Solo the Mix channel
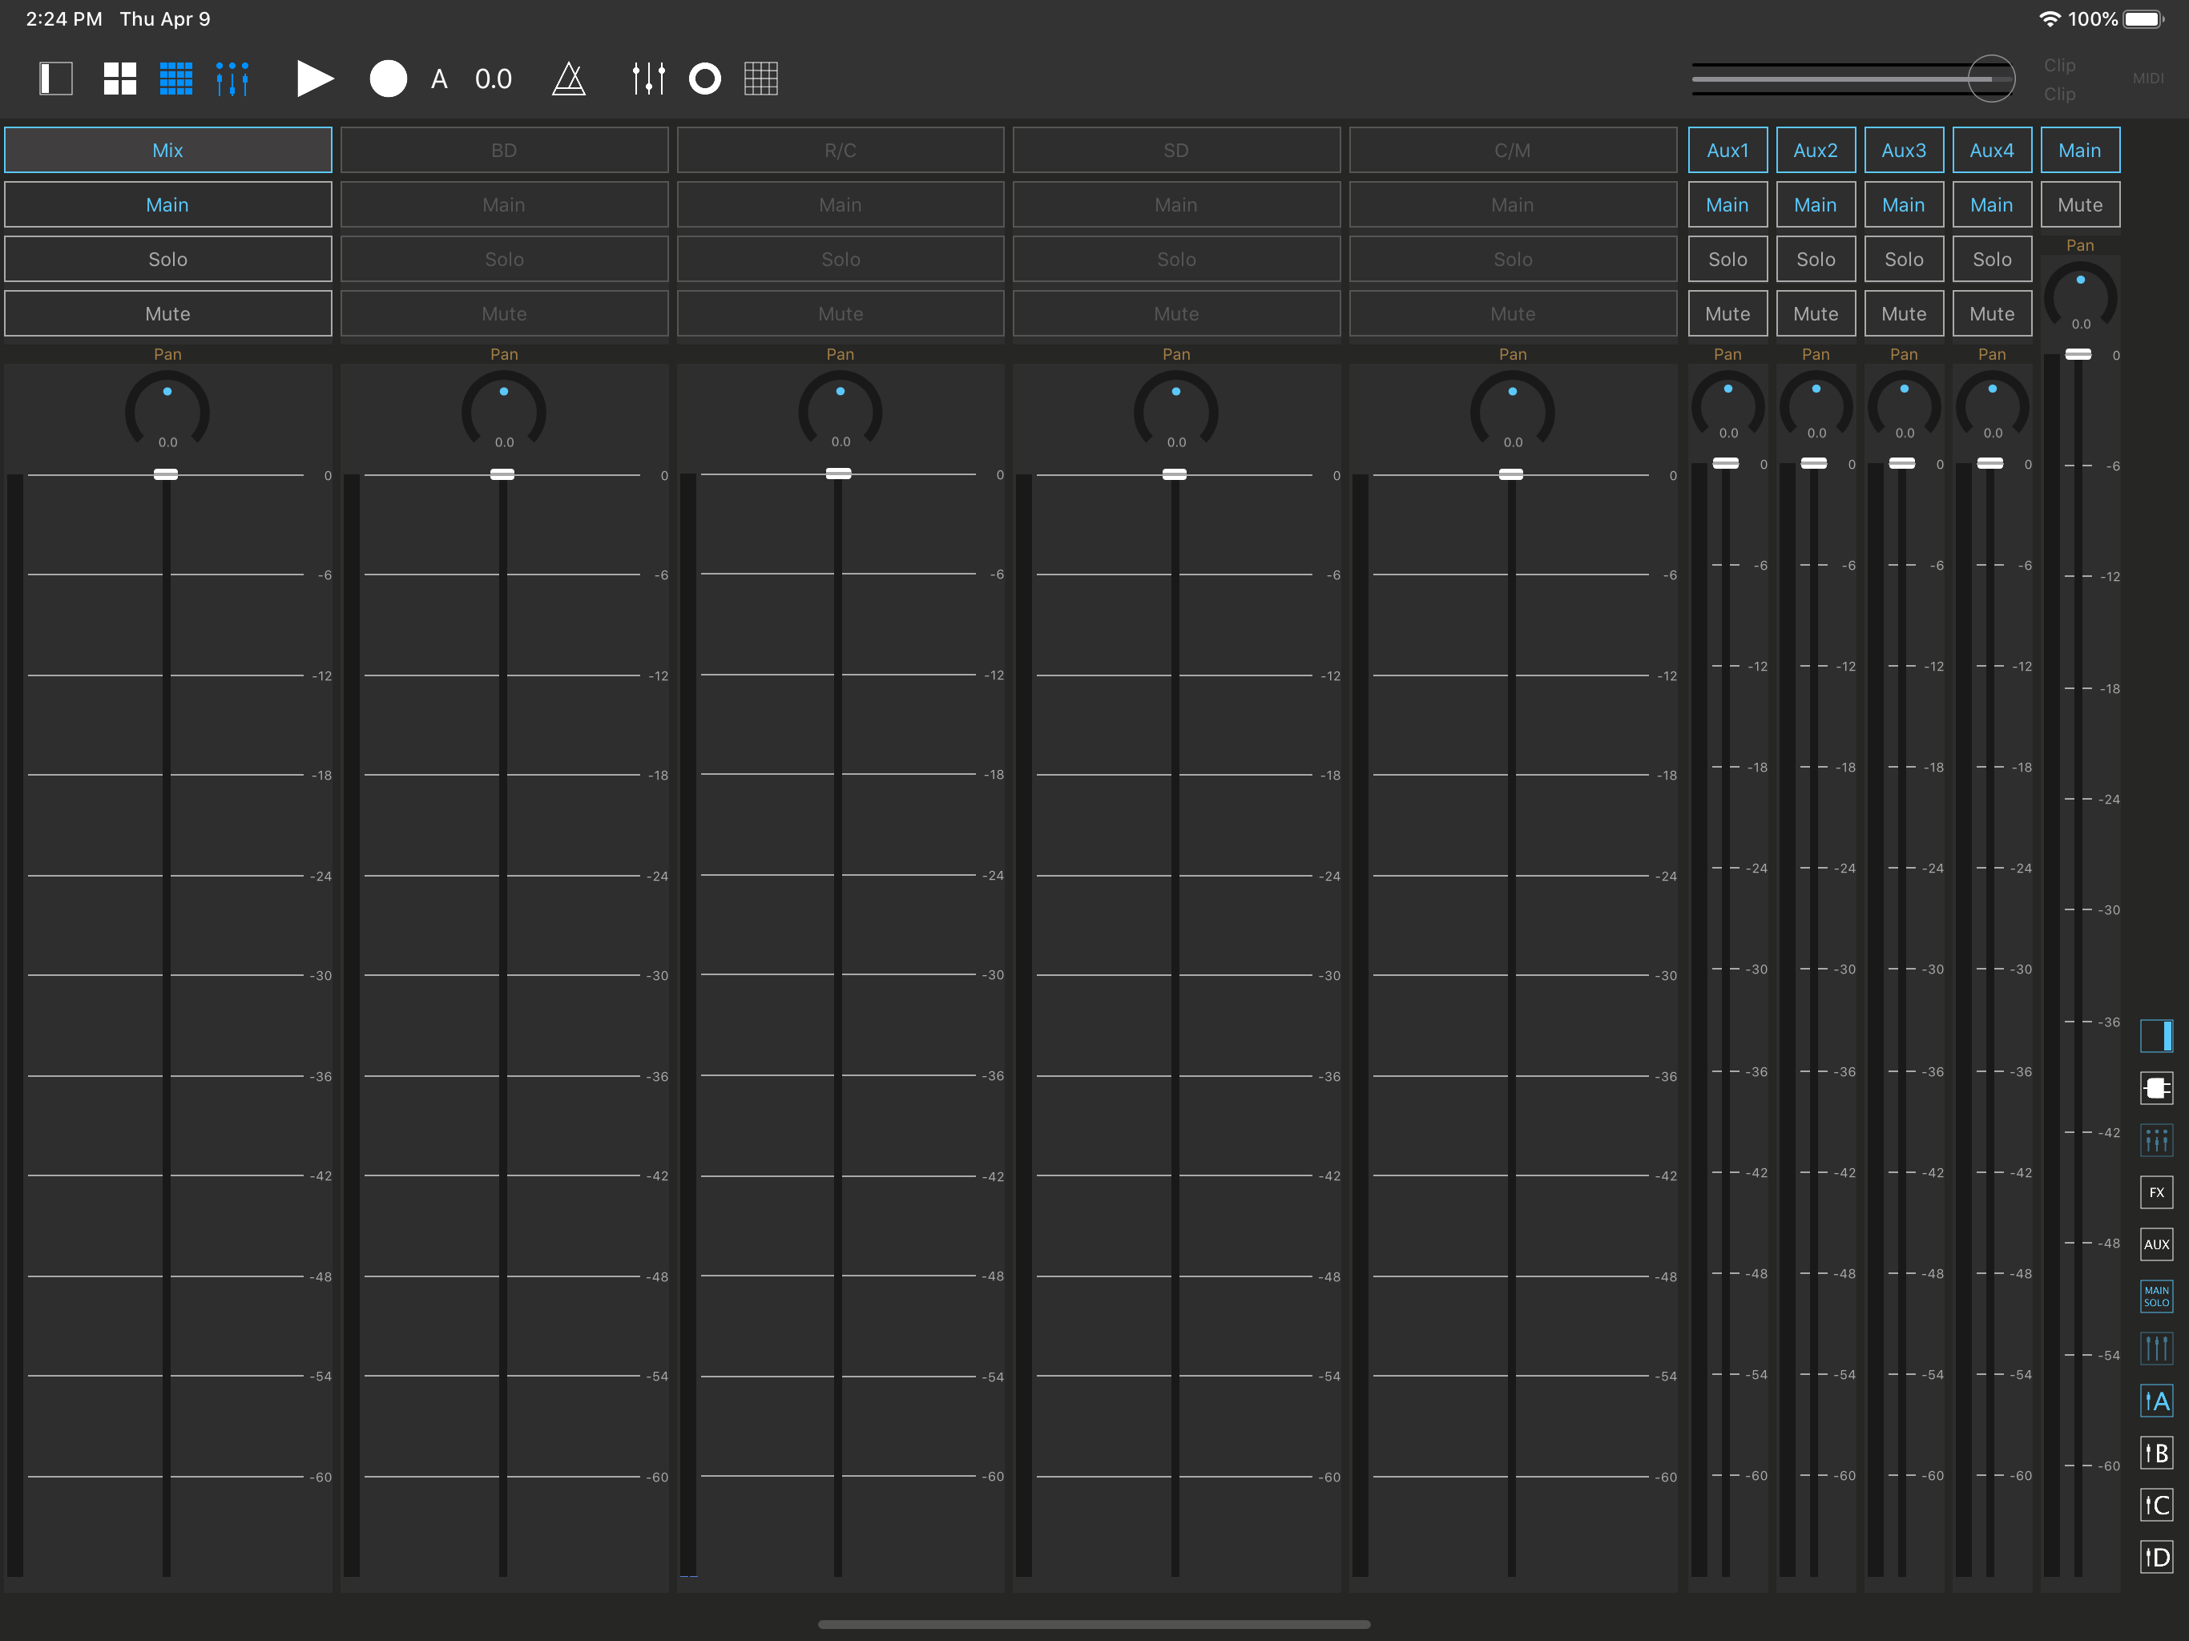The height and width of the screenshot is (1641, 2189). pyautogui.click(x=168, y=260)
